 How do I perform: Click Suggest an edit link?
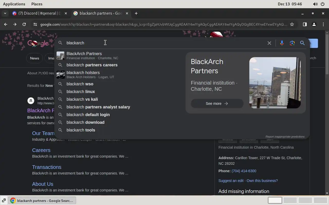coord(231,181)
